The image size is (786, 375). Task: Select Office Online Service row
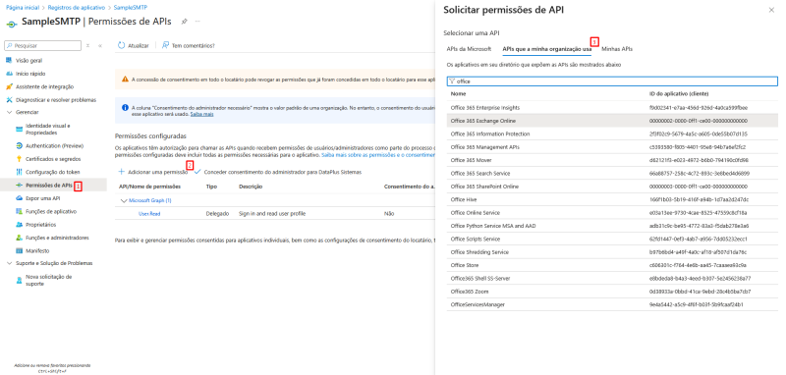612,213
